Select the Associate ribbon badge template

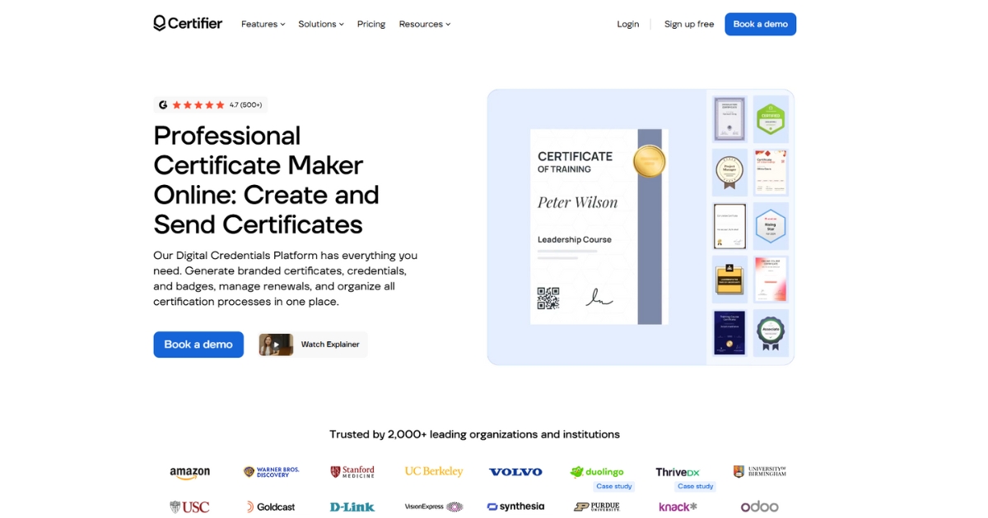point(771,333)
